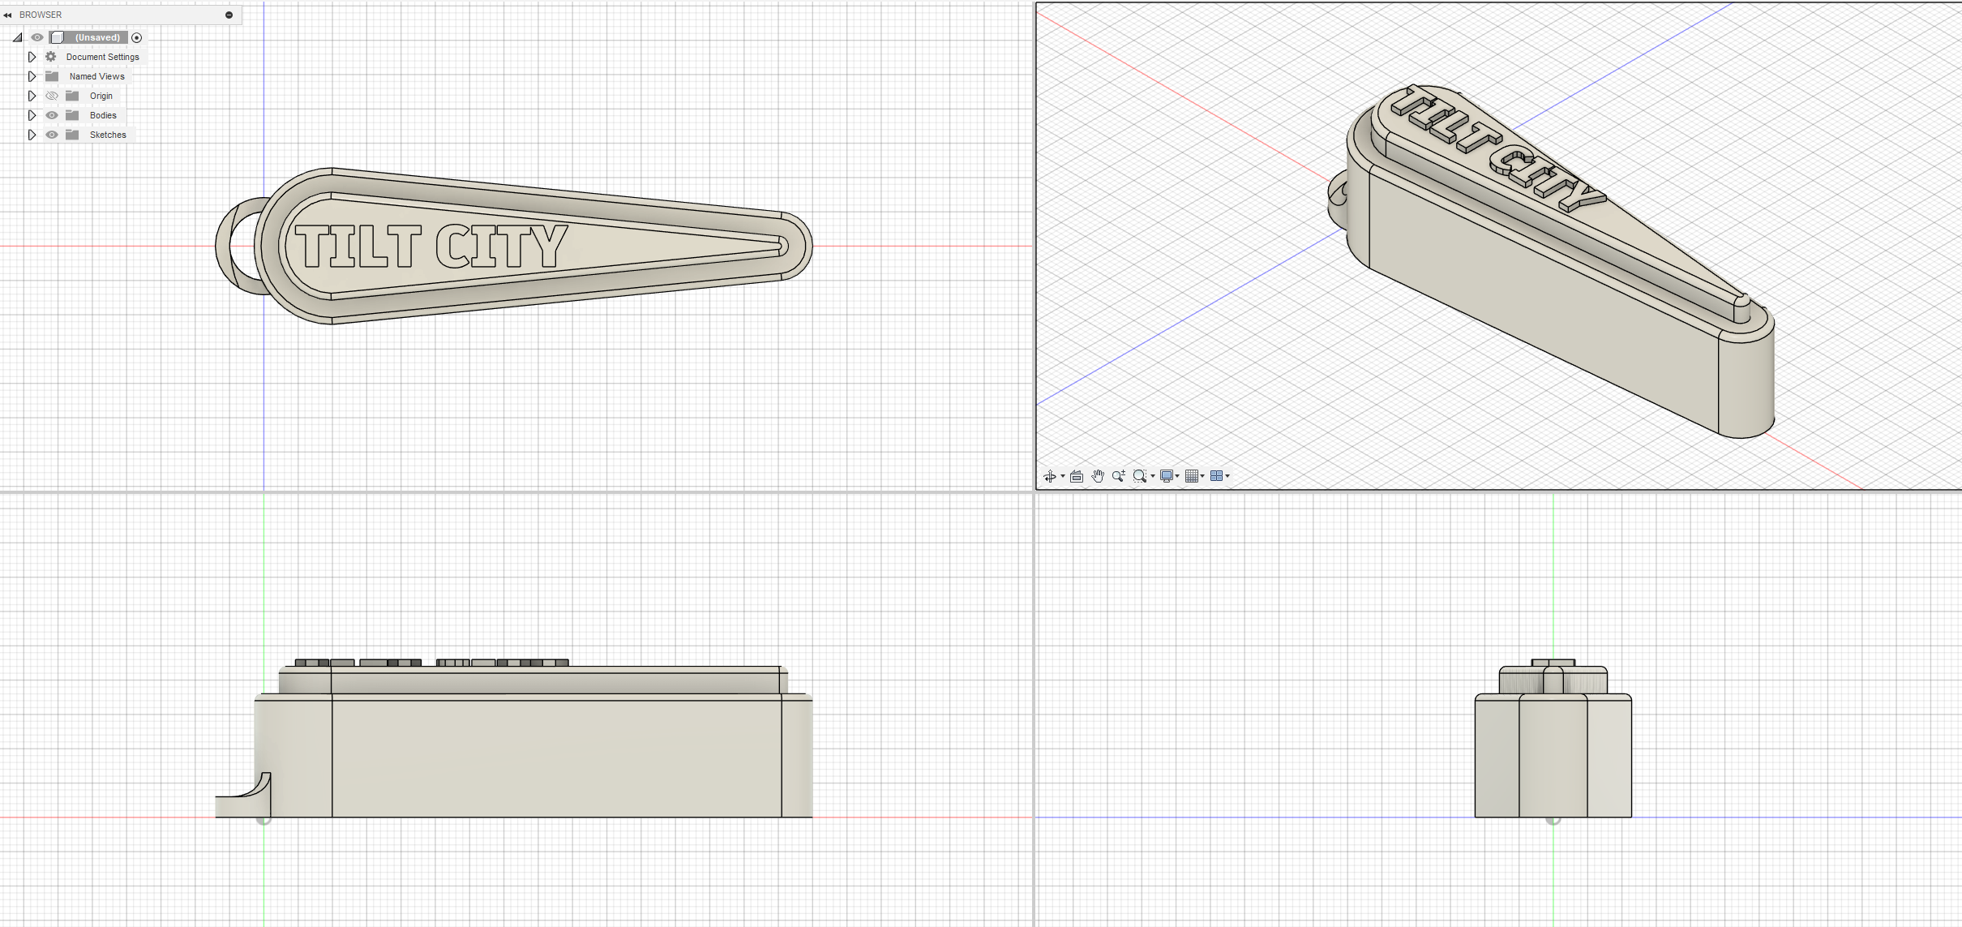The image size is (1962, 927).
Task: Expand the Origin node
Action: (x=32, y=96)
